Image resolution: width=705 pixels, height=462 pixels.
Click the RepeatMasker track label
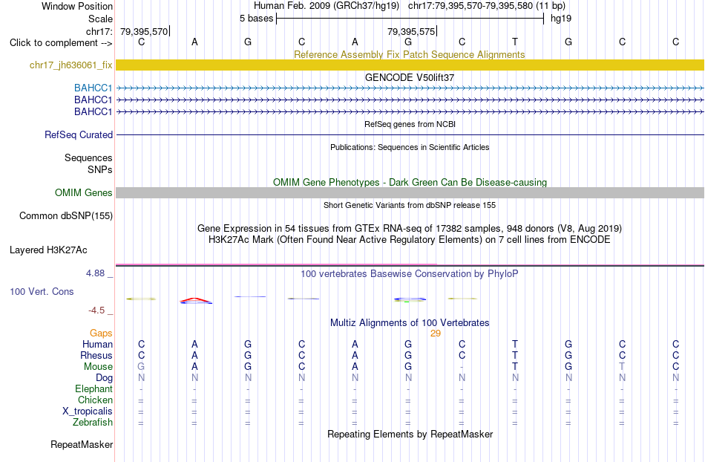pos(82,444)
